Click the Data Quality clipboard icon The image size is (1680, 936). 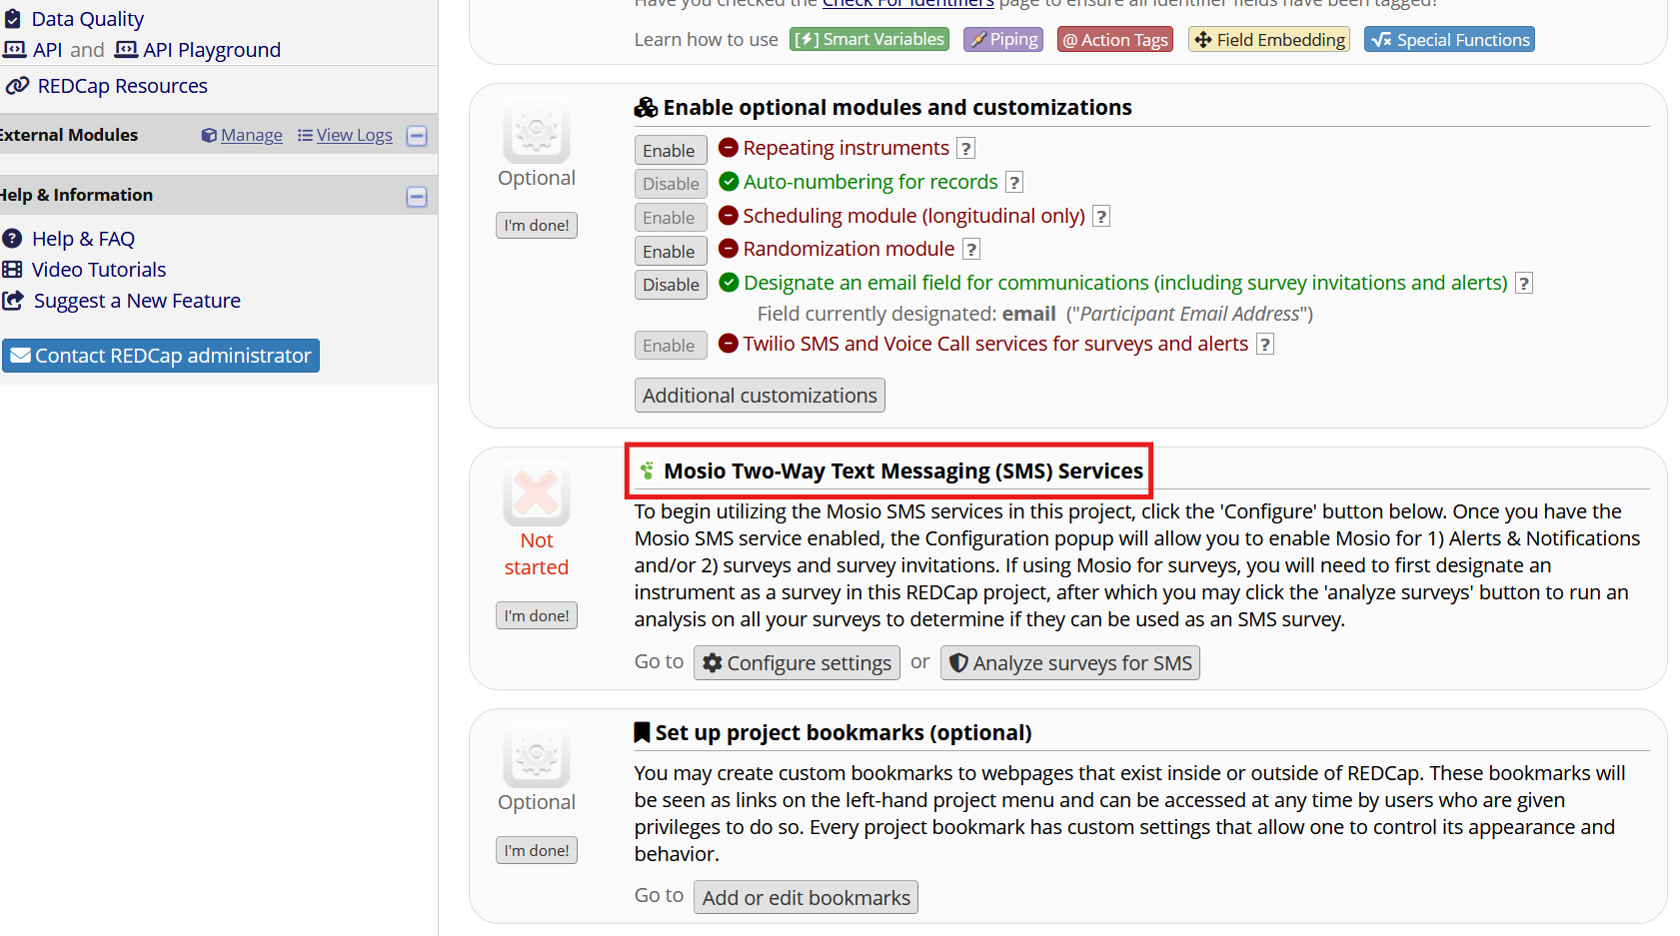point(13,18)
